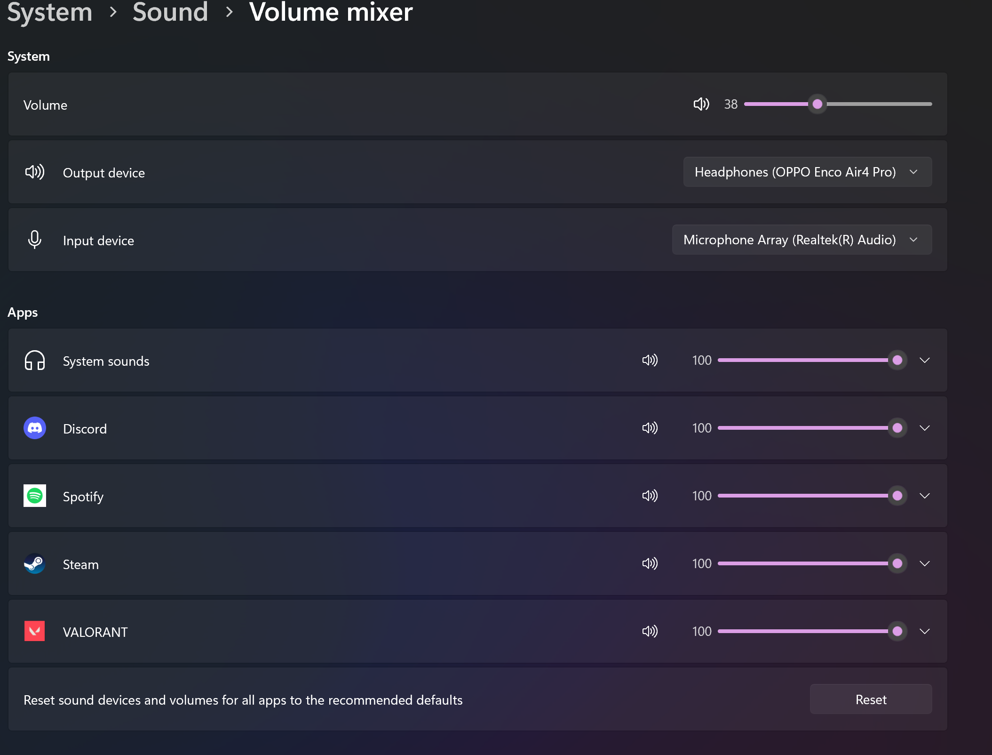This screenshot has width=992, height=755.
Task: Expand the System sounds options chevron
Action: (924, 360)
